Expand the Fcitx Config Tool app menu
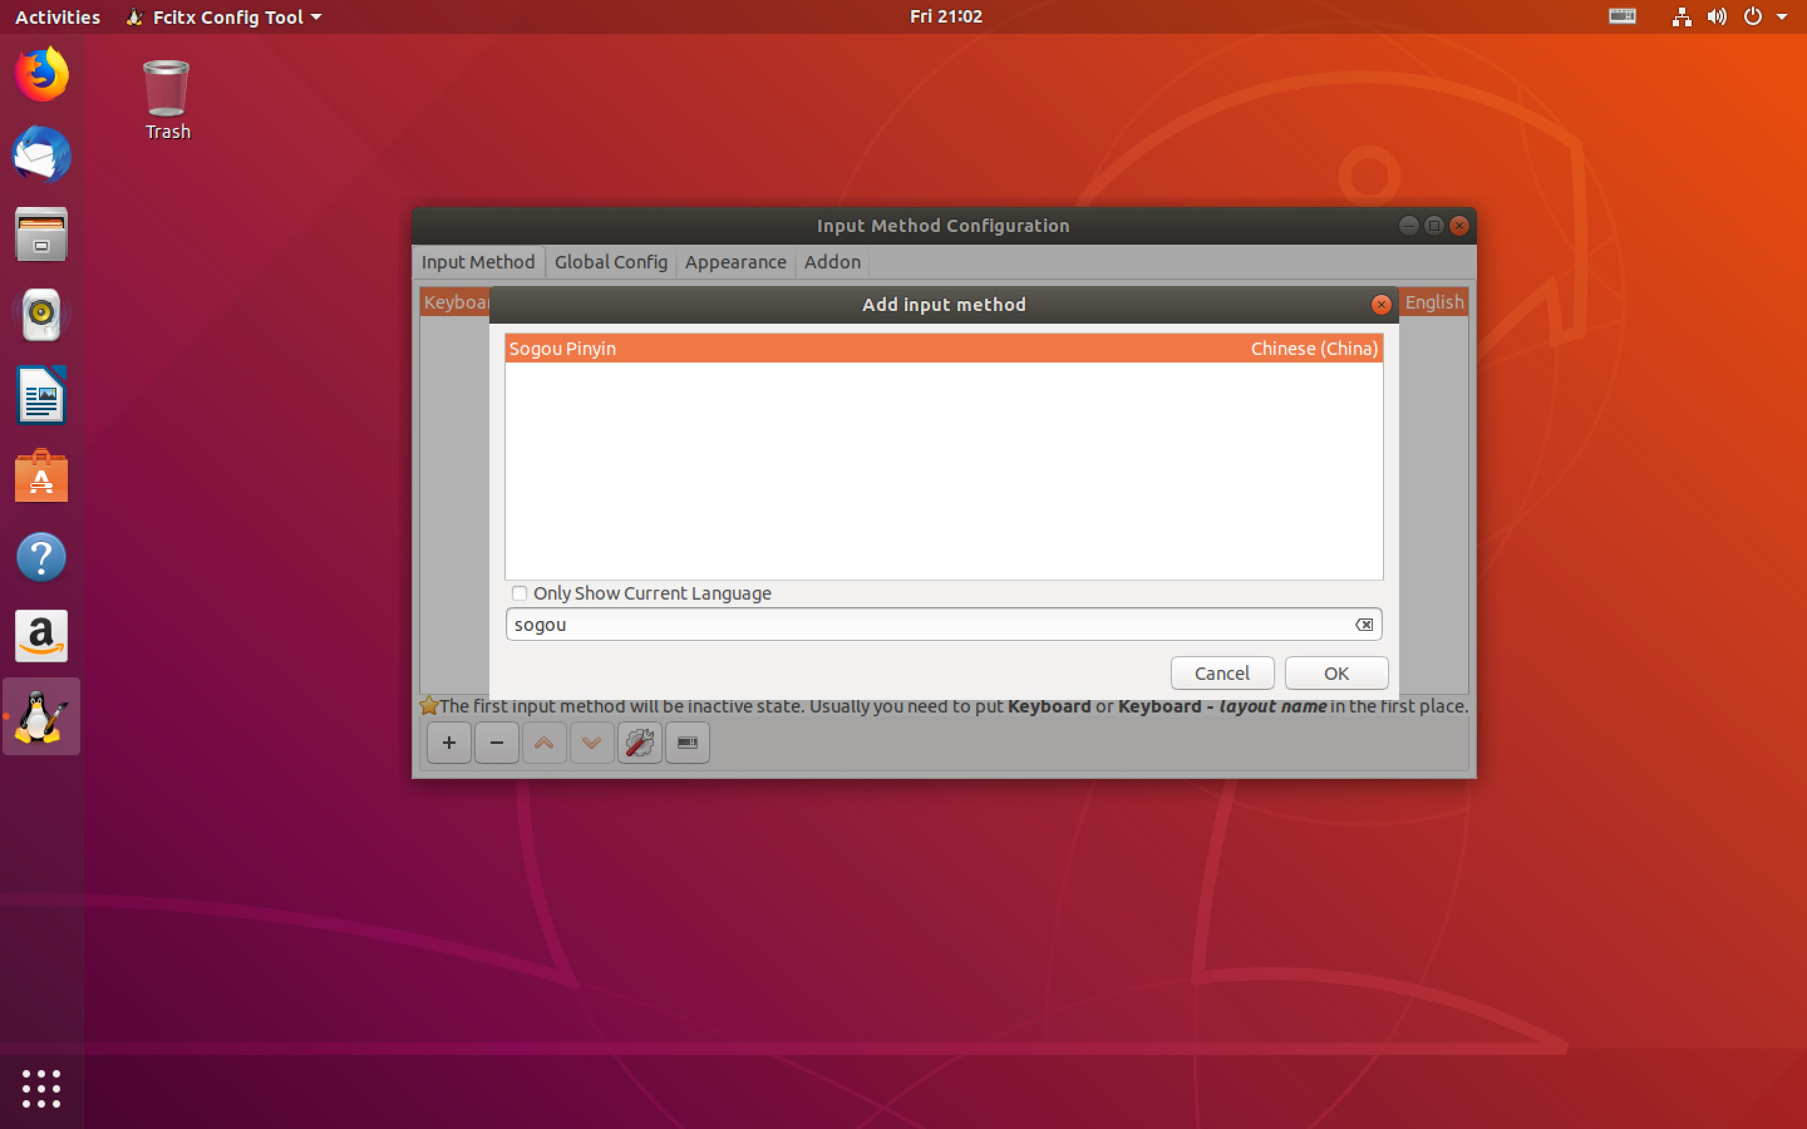This screenshot has height=1129, width=1807. pos(225,16)
